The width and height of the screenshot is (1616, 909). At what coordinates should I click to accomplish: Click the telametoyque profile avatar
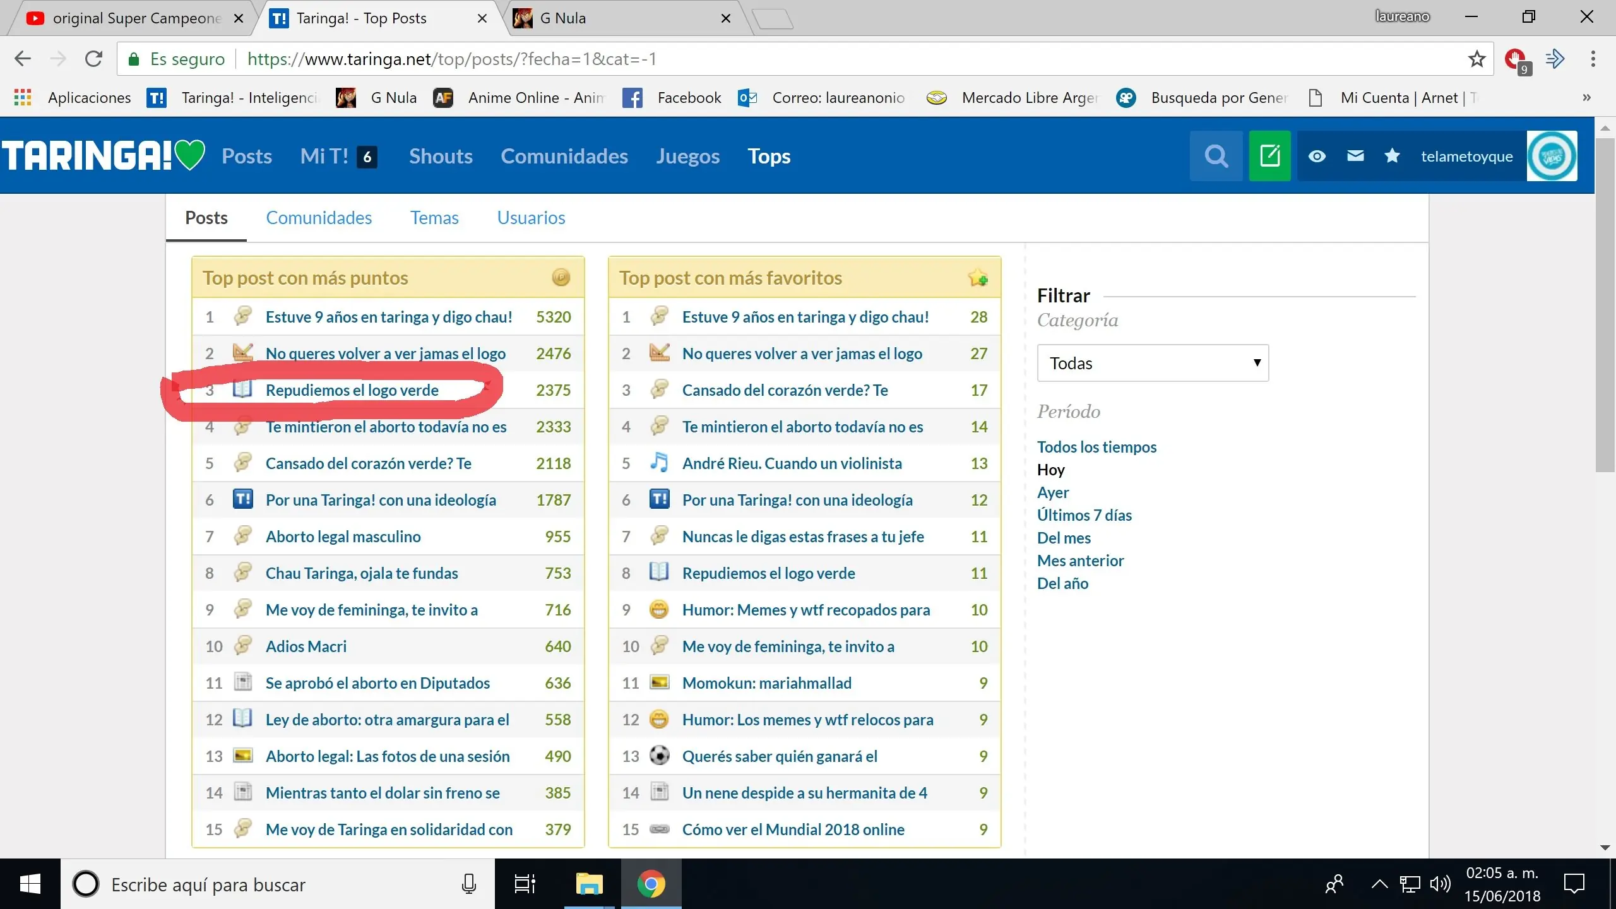pyautogui.click(x=1552, y=156)
